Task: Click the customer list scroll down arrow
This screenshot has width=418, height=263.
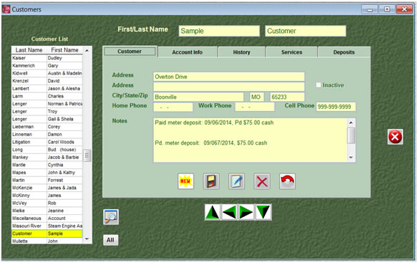Action: tap(87, 239)
